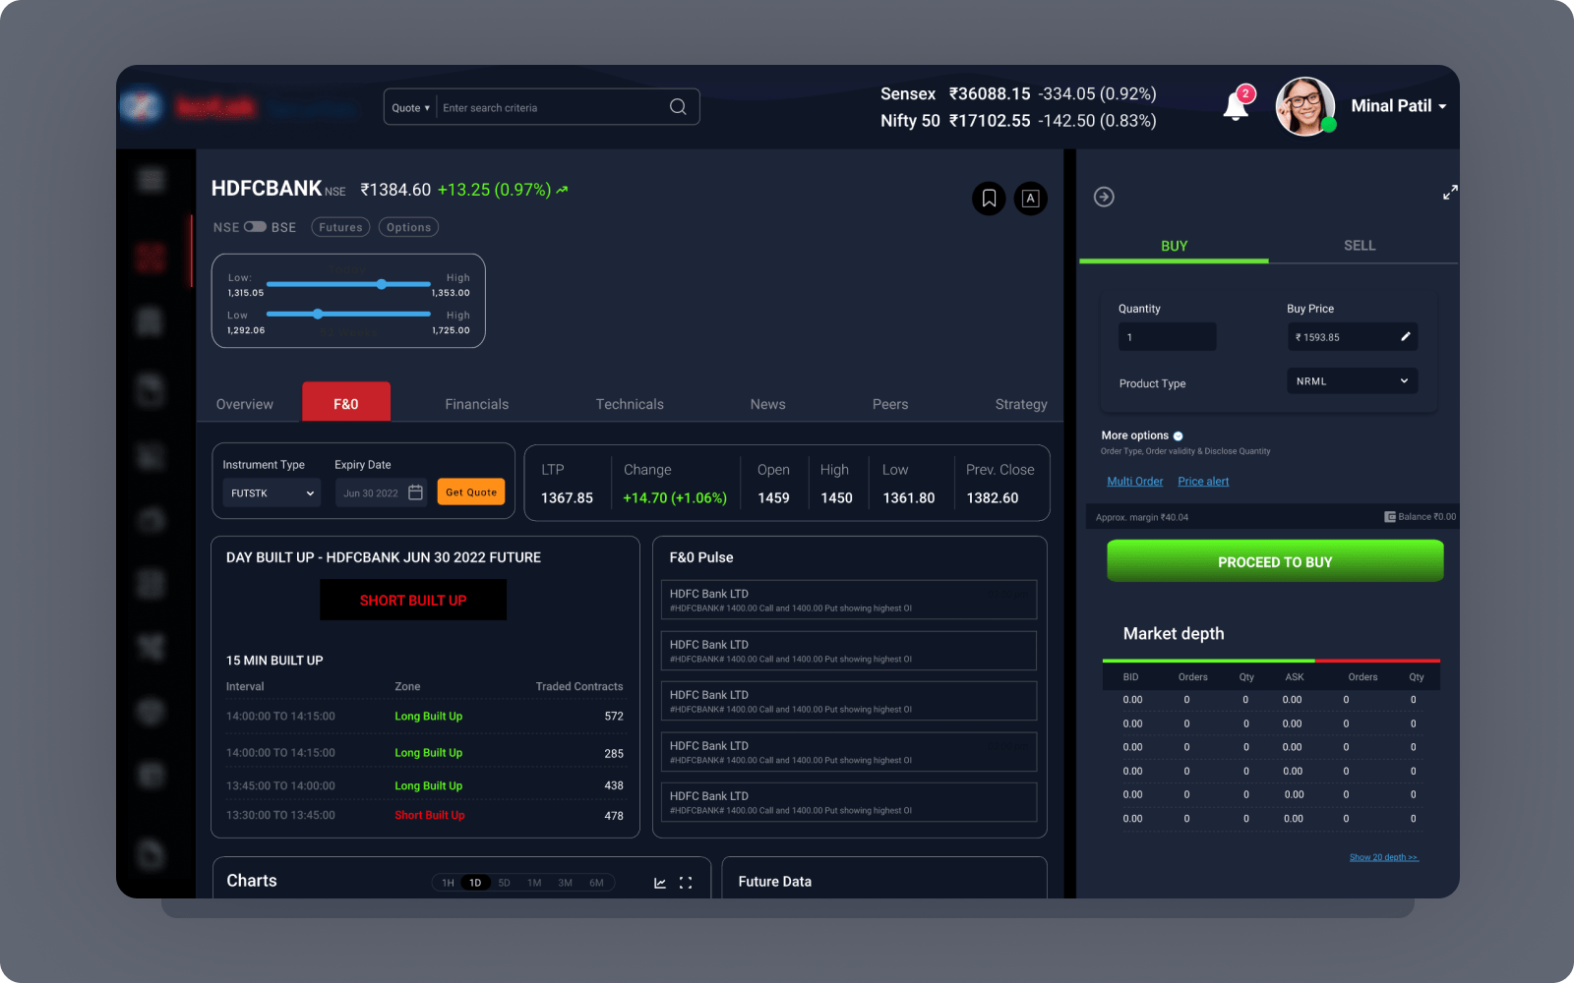Viewport: 1574px width, 983px height.
Task: Click the Nifty 50 ₹17102.55 ticker
Action: click(1018, 121)
